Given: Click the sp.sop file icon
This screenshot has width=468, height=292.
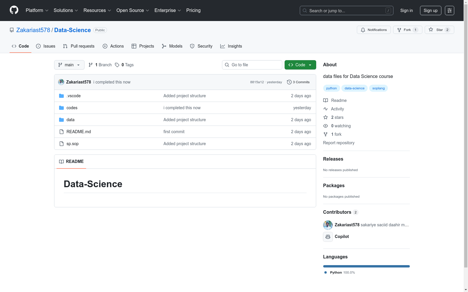Looking at the screenshot, I should tap(61, 144).
